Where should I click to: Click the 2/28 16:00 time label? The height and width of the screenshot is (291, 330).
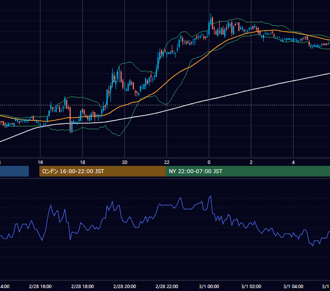pos(40,286)
